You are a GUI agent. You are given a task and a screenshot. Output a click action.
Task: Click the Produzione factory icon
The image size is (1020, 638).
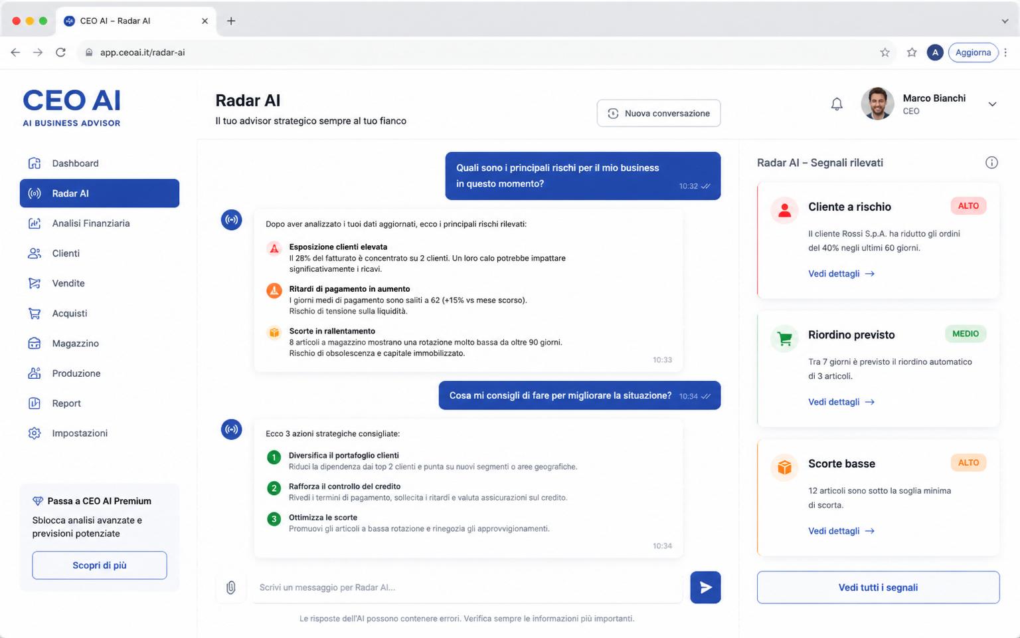pos(35,373)
